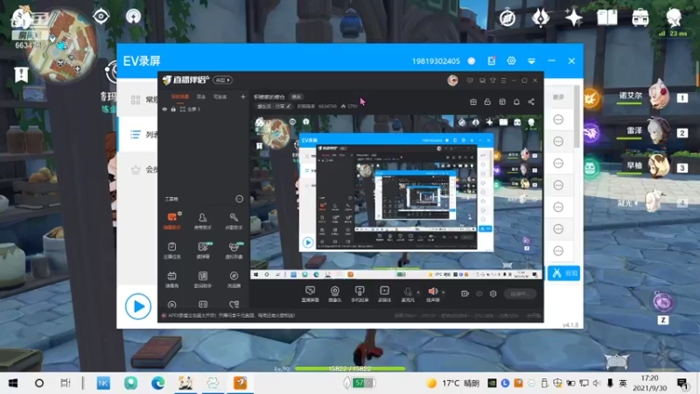Add a camera source in Live Companion
Screen dimensions: 700x394
tap(335, 294)
